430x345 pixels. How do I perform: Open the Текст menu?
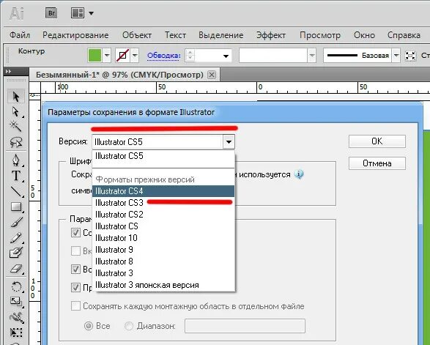tap(175, 35)
